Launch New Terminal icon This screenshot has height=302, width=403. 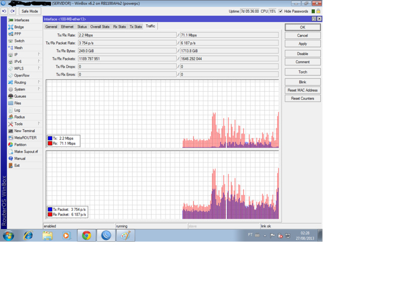(x=11, y=131)
